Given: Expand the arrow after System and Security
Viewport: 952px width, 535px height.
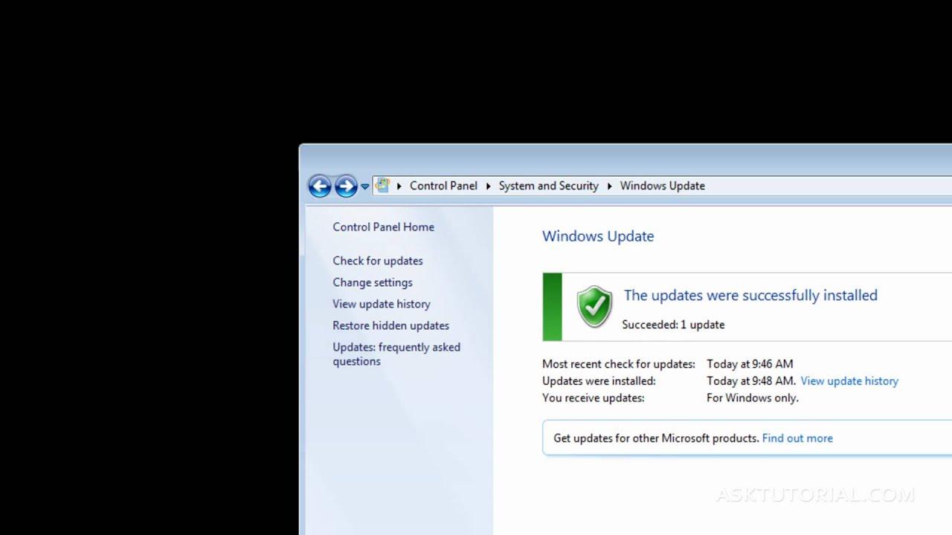Looking at the screenshot, I should tap(610, 187).
